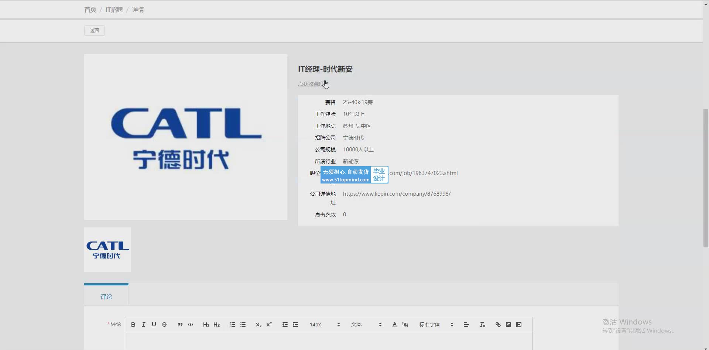The image size is (709, 350).
Task: Click the 详情 breadcrumb text
Action: (x=138, y=10)
